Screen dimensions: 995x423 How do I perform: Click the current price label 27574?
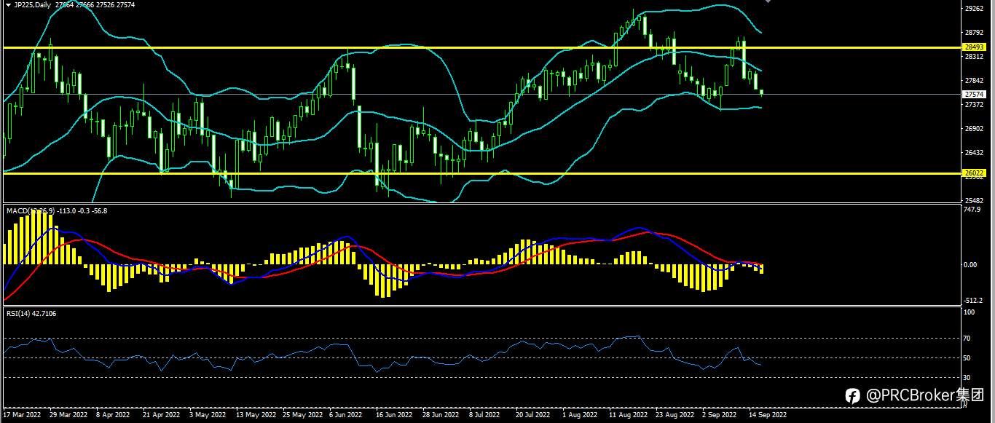click(974, 94)
